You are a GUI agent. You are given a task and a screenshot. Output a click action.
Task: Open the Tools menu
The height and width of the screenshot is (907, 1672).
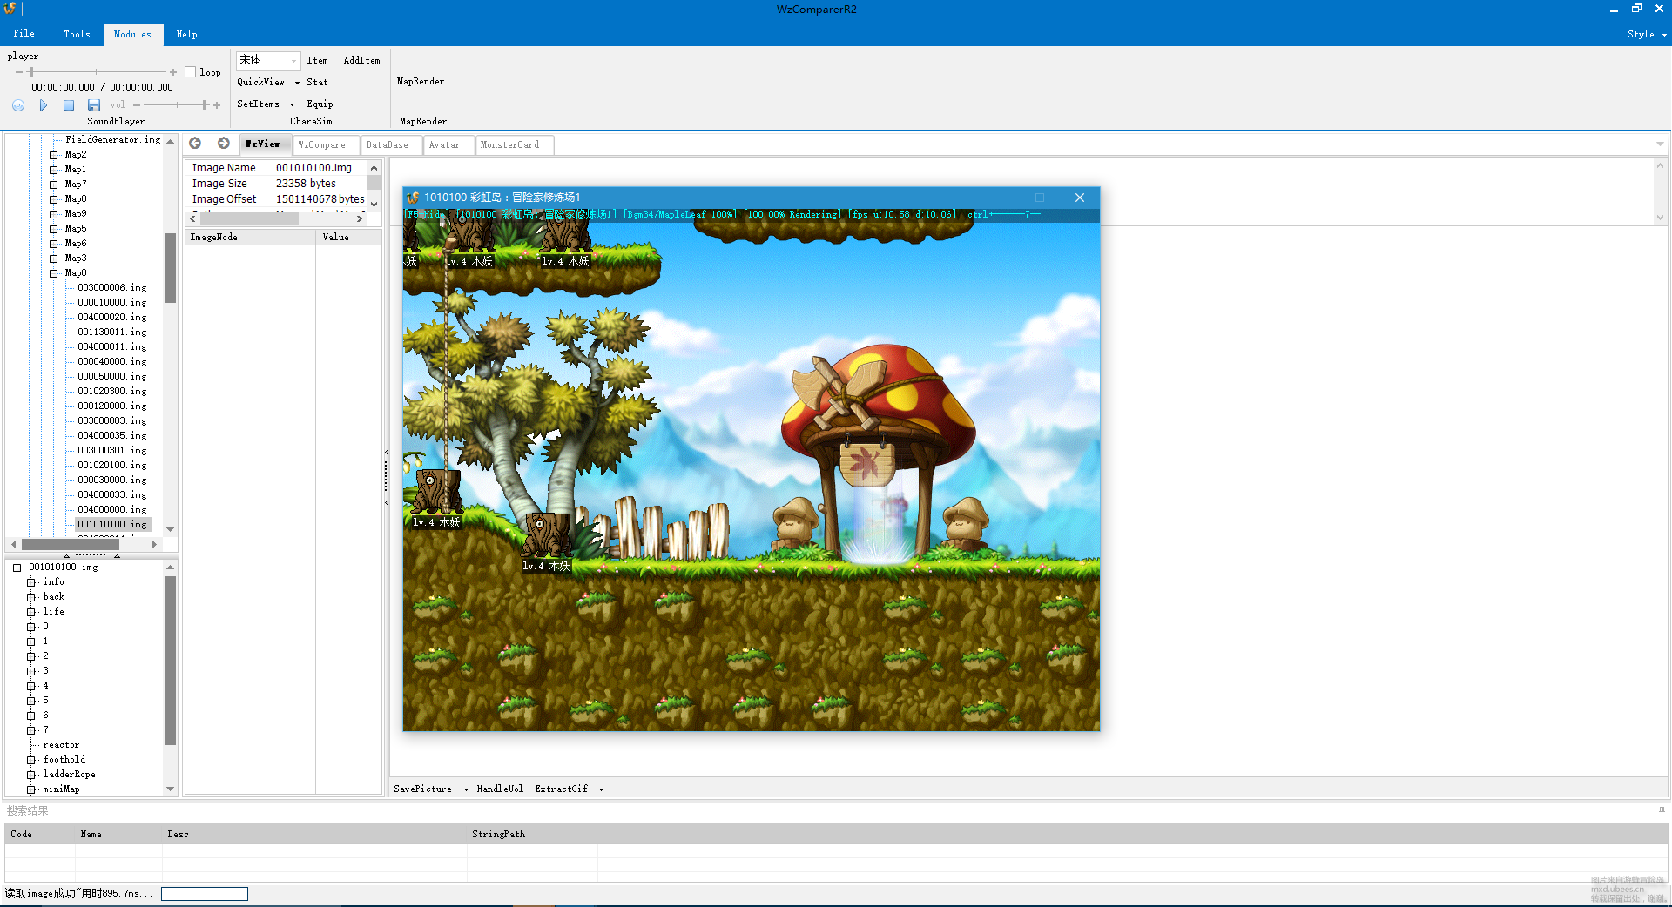click(77, 34)
